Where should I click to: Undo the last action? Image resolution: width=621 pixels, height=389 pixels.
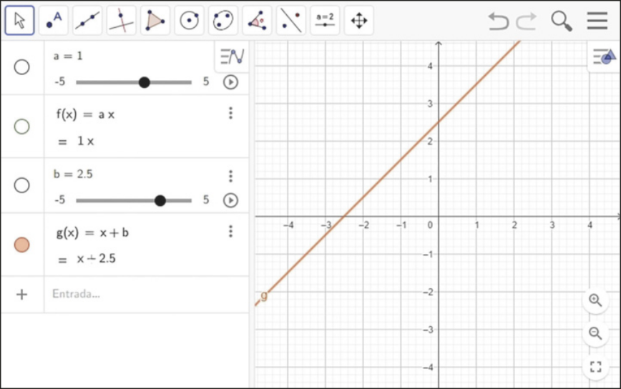click(x=498, y=21)
